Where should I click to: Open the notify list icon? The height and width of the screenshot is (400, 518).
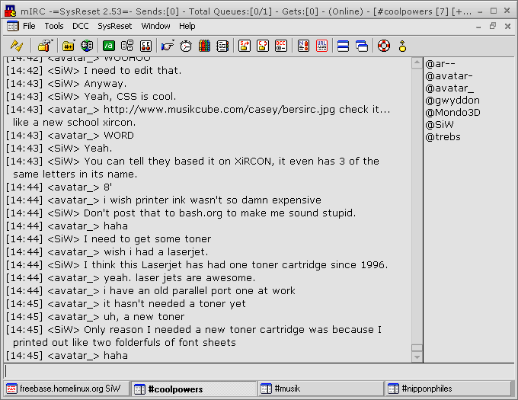(303, 46)
